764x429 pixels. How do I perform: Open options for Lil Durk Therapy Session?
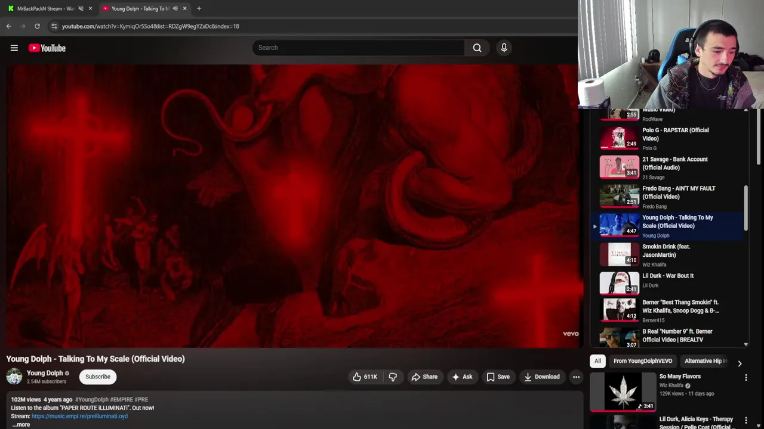[x=745, y=420]
